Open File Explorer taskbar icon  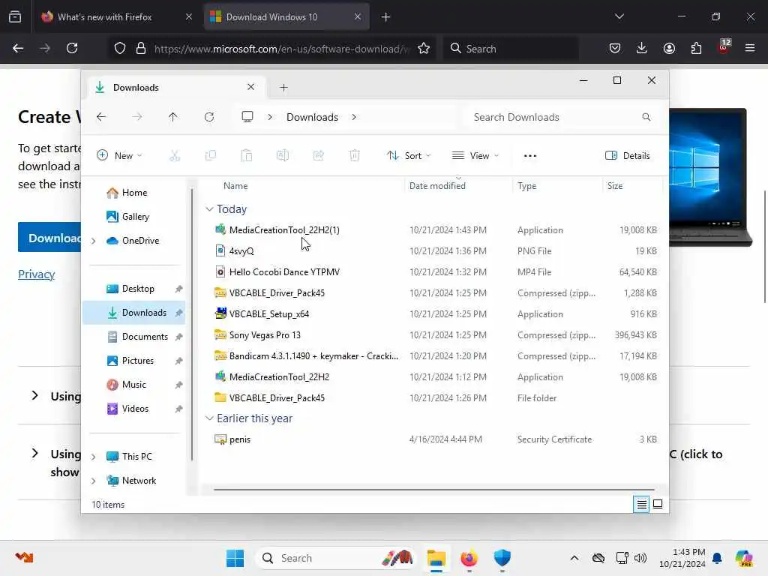[436, 558]
